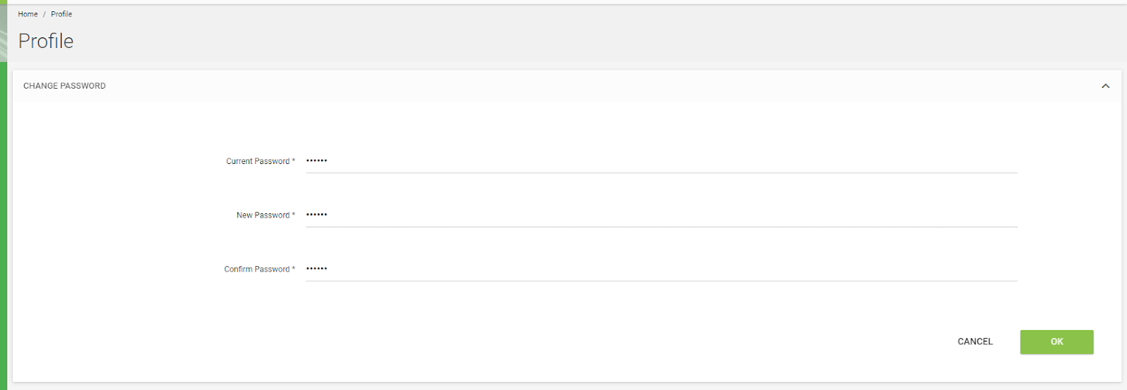Click the Confirm Password label
The width and height of the screenshot is (1127, 390).
[x=257, y=269]
